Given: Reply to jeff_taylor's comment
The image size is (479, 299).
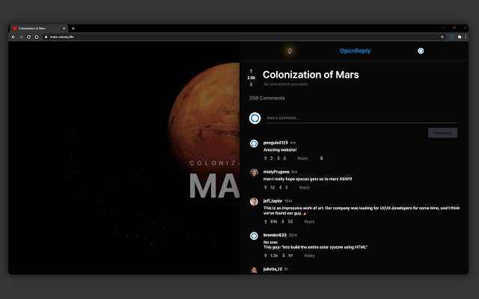Looking at the screenshot, I should click(x=309, y=221).
